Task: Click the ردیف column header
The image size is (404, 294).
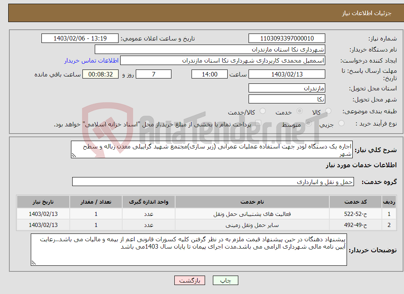Action: (x=389, y=202)
